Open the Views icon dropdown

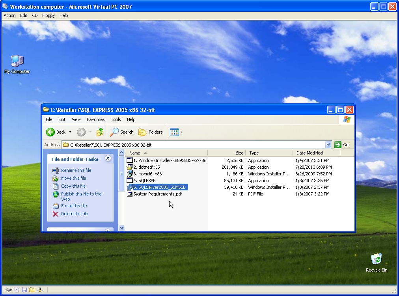tap(176, 132)
